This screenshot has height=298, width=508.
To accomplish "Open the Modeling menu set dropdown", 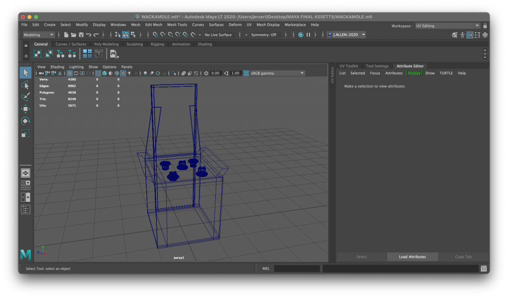I will click(39, 35).
